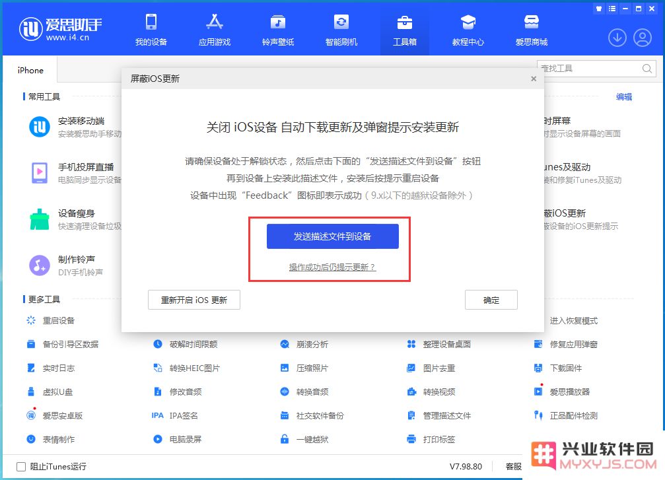The height and width of the screenshot is (480, 665).
Task: Open the 转换视频 converter
Action: point(431,392)
